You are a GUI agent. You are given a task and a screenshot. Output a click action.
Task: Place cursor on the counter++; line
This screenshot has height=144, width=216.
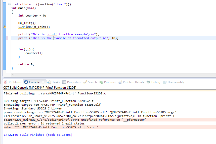(x=34, y=53)
